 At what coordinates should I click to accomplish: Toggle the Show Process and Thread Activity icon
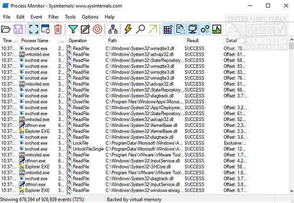point(205,29)
